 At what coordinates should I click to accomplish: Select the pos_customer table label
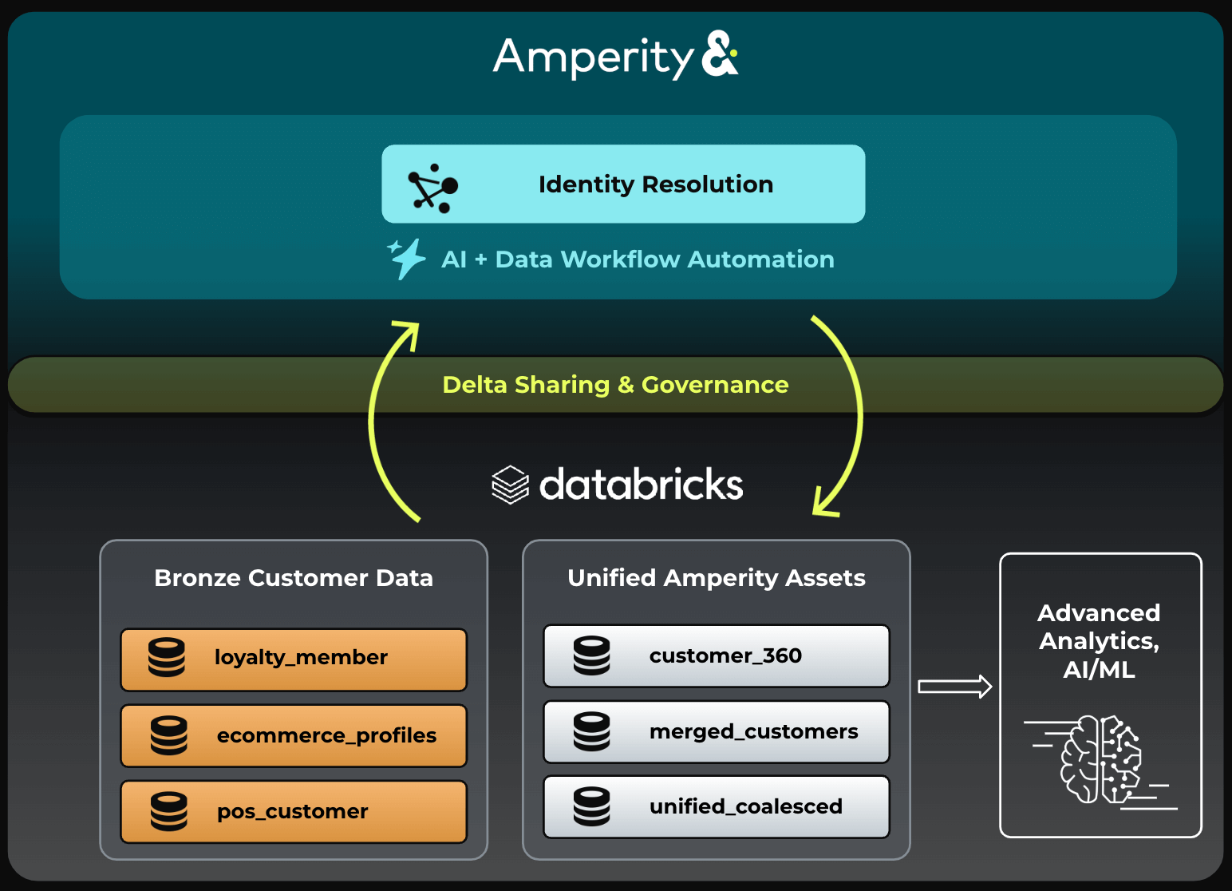click(292, 811)
